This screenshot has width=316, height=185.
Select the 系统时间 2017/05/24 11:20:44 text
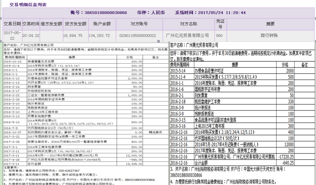pos(210,13)
